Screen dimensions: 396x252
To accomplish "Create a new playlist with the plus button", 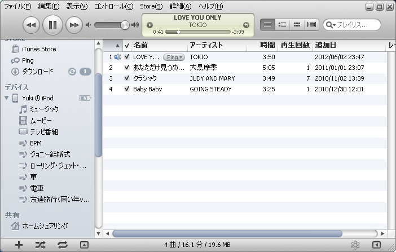I will pyautogui.click(x=19, y=245).
